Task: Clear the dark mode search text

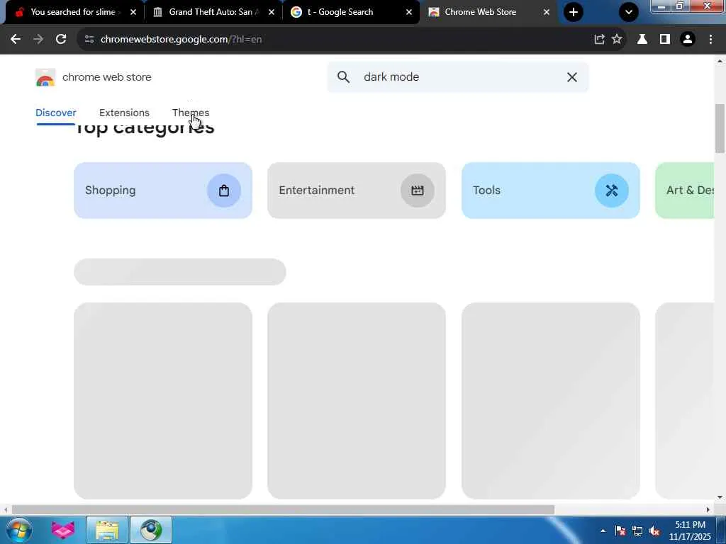Action: pyautogui.click(x=572, y=77)
